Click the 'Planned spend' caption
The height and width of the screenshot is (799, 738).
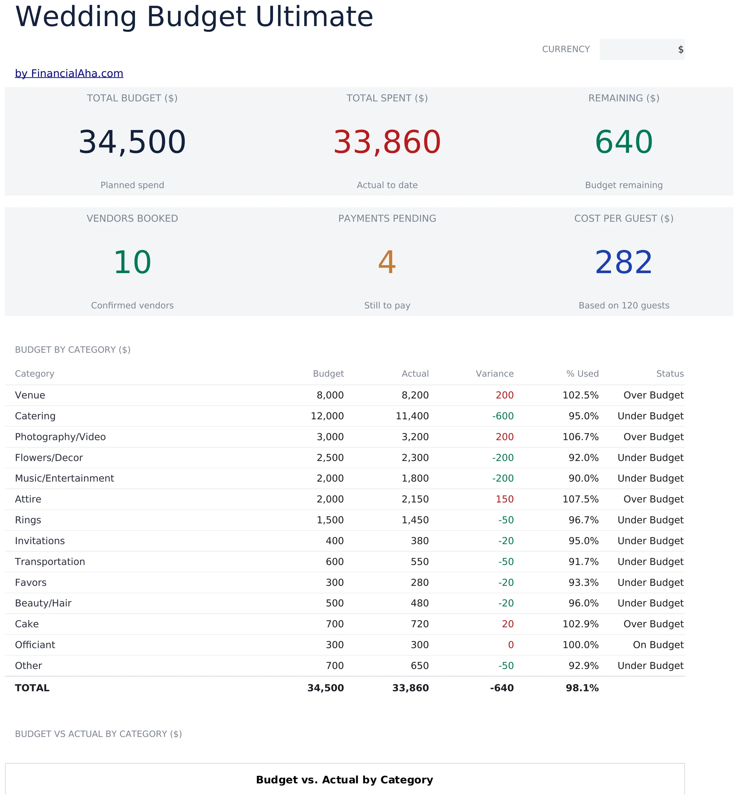tap(132, 185)
